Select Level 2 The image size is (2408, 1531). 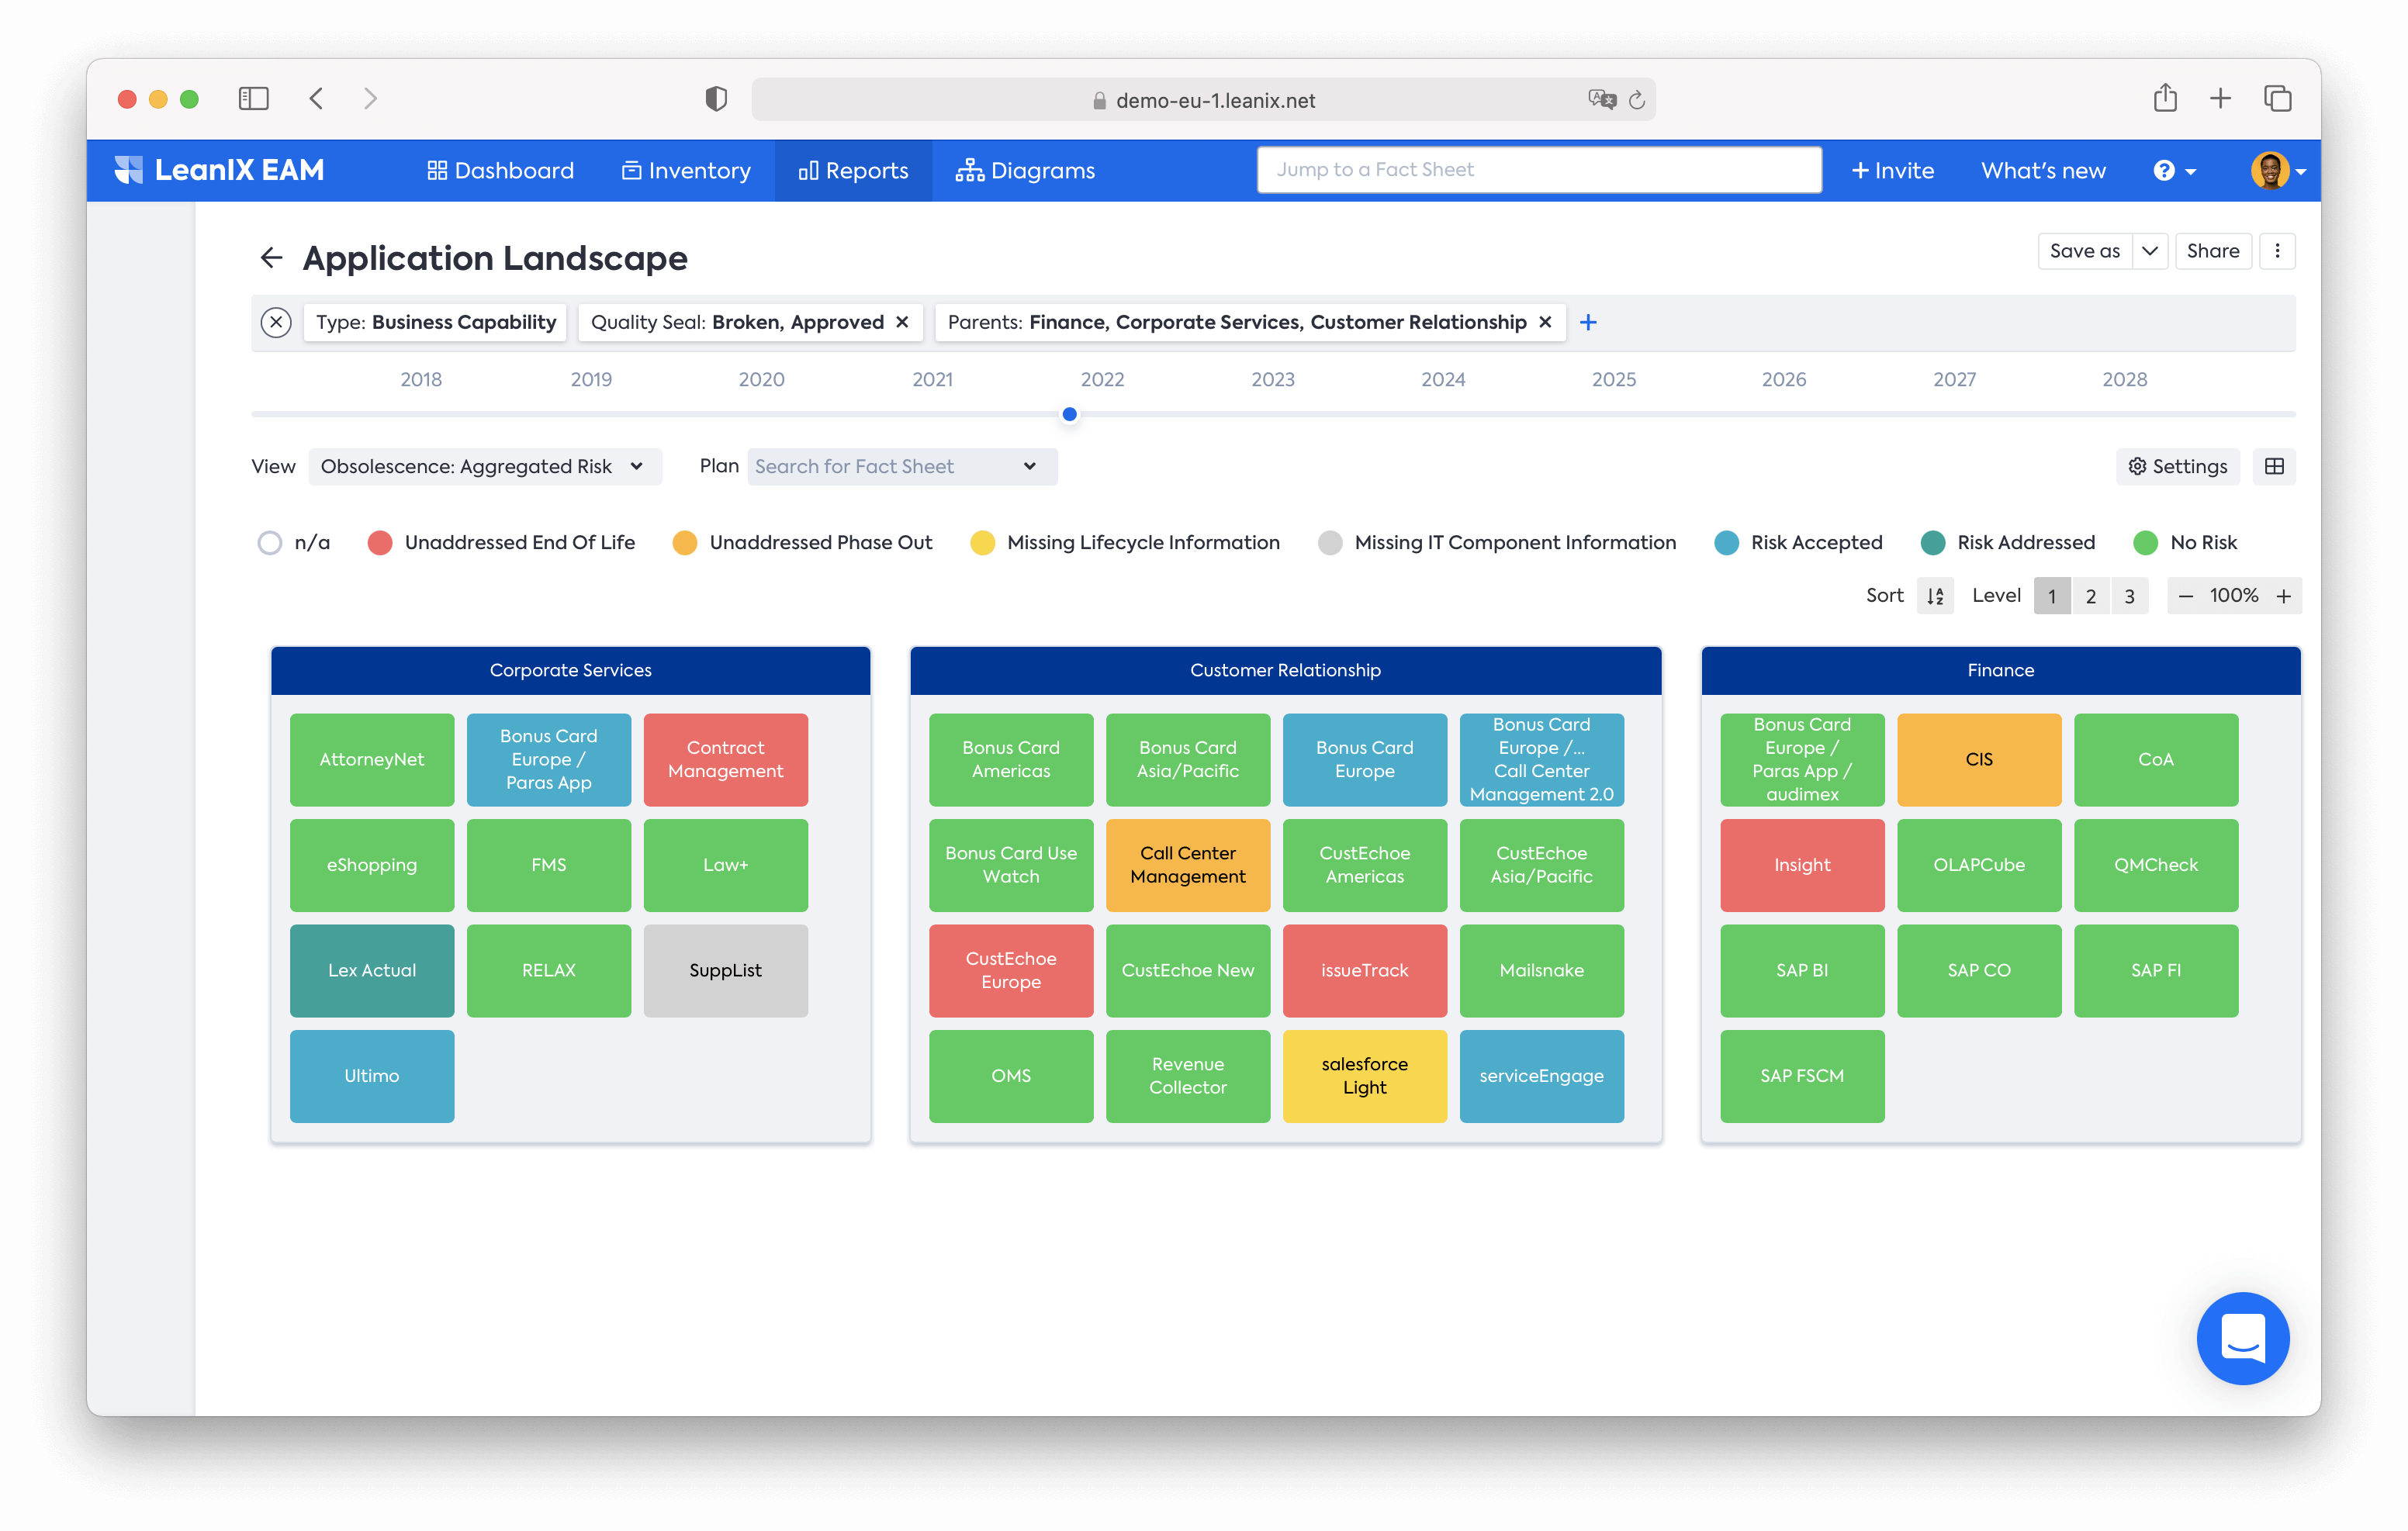tap(2090, 596)
